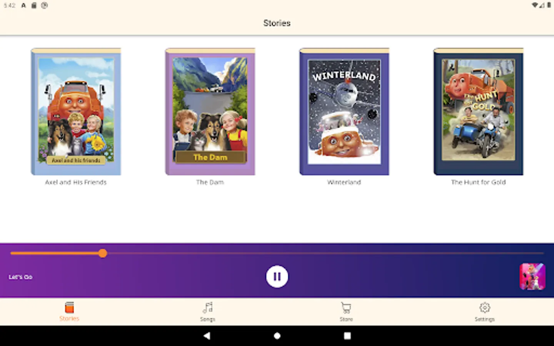Open The Hunt for Gold book cover

[478, 111]
